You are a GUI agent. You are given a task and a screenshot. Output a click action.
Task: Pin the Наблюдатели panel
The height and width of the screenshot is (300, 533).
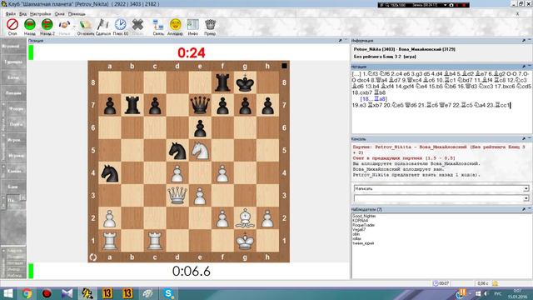pos(524,209)
